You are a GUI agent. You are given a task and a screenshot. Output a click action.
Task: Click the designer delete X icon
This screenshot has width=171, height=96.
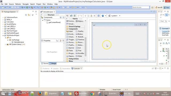[94, 16]
